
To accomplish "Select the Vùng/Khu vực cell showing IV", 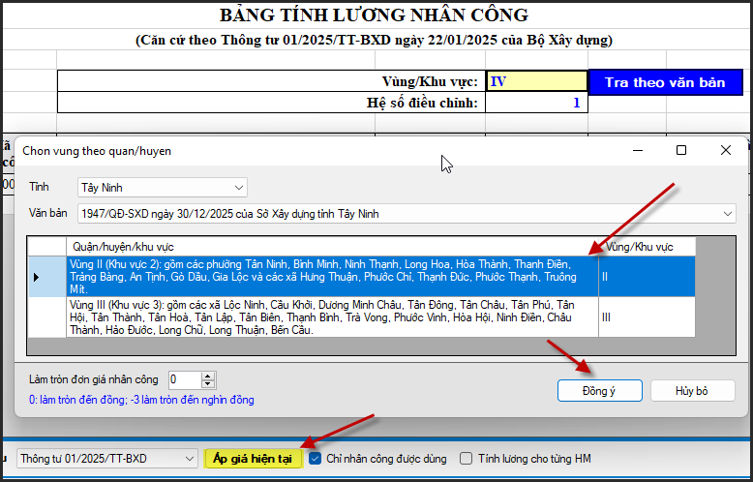I will pos(535,81).
